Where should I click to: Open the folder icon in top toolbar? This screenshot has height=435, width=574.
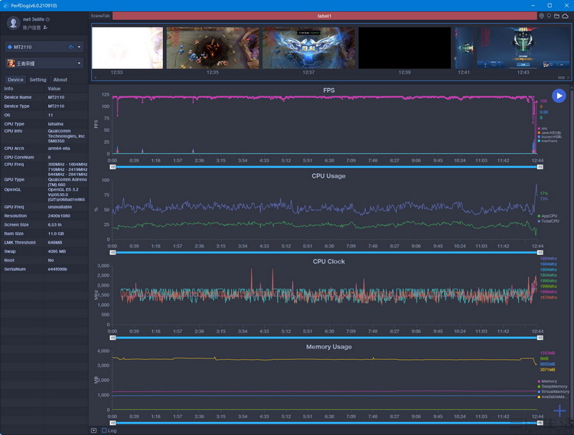(557, 15)
